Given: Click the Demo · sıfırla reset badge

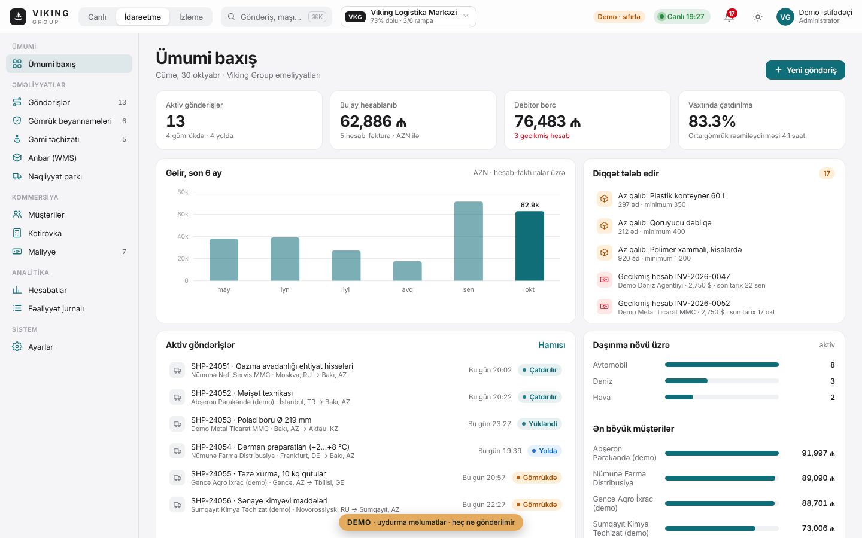Looking at the screenshot, I should click(619, 17).
